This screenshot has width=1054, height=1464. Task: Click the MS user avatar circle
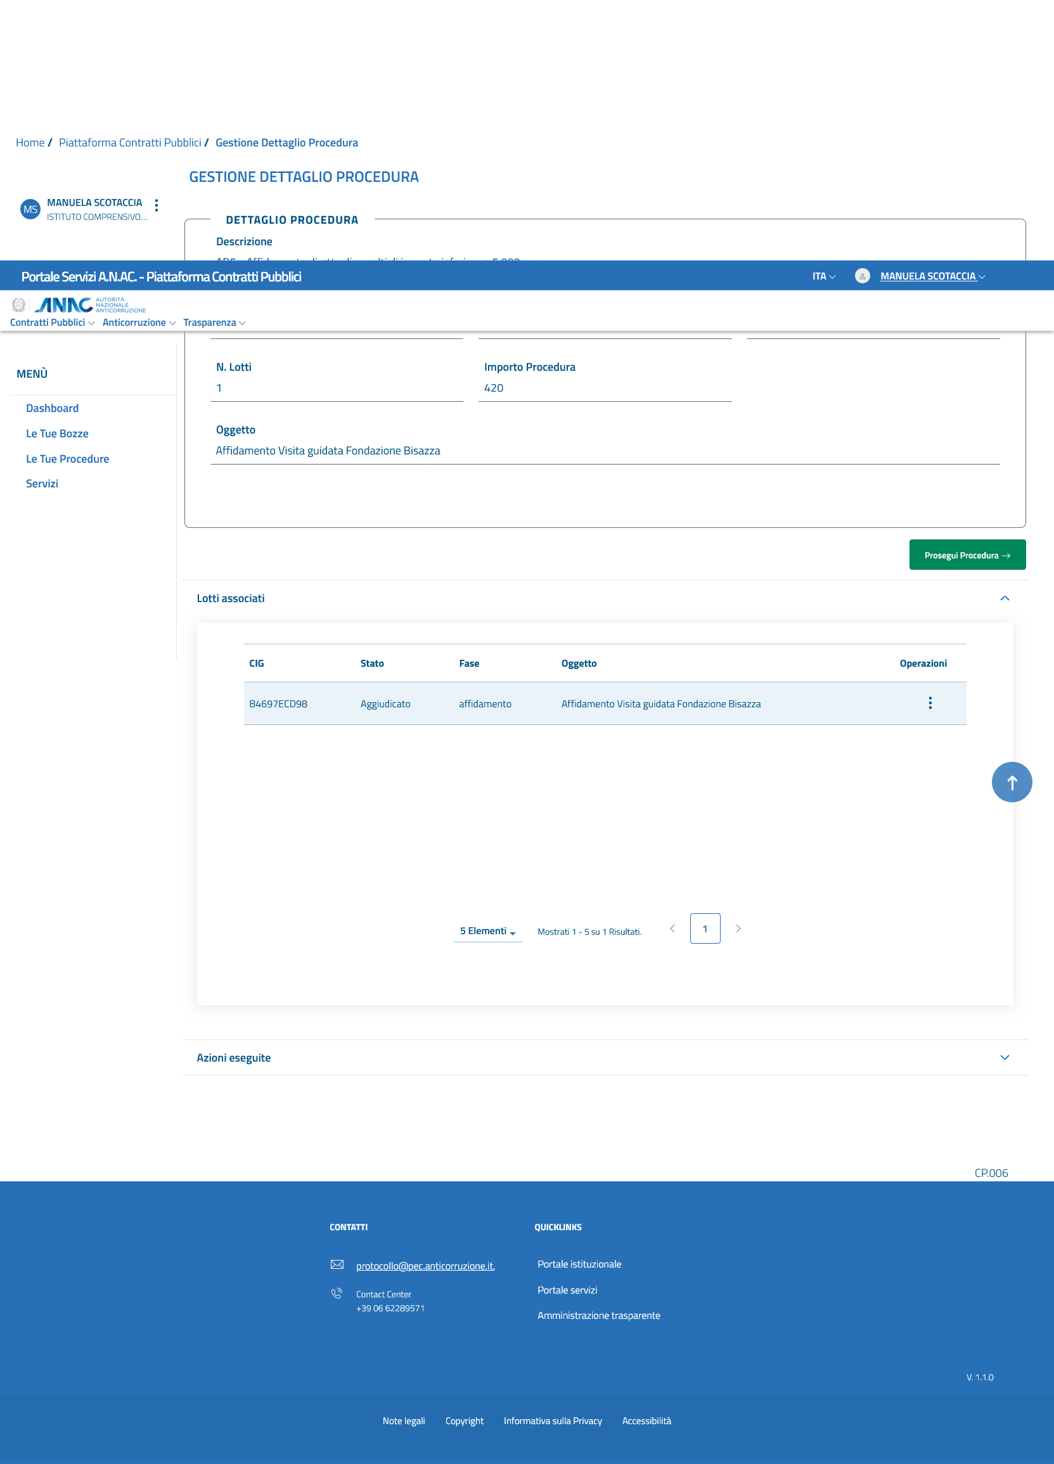pos(30,209)
